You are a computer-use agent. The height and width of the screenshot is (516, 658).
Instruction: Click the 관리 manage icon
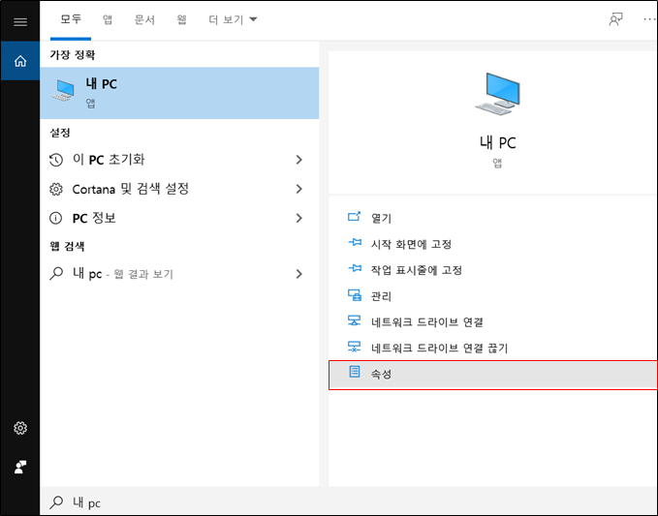pos(354,295)
